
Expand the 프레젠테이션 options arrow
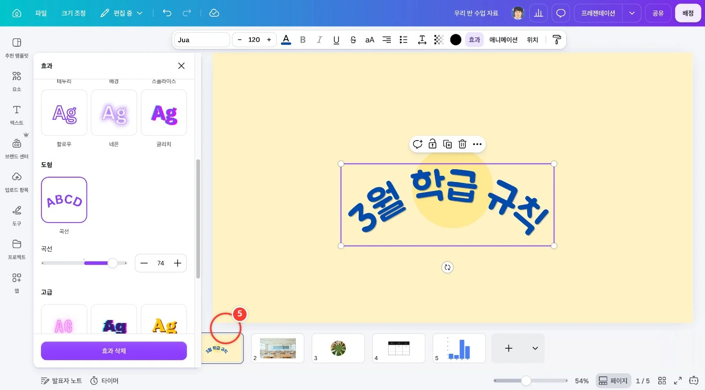pos(632,13)
